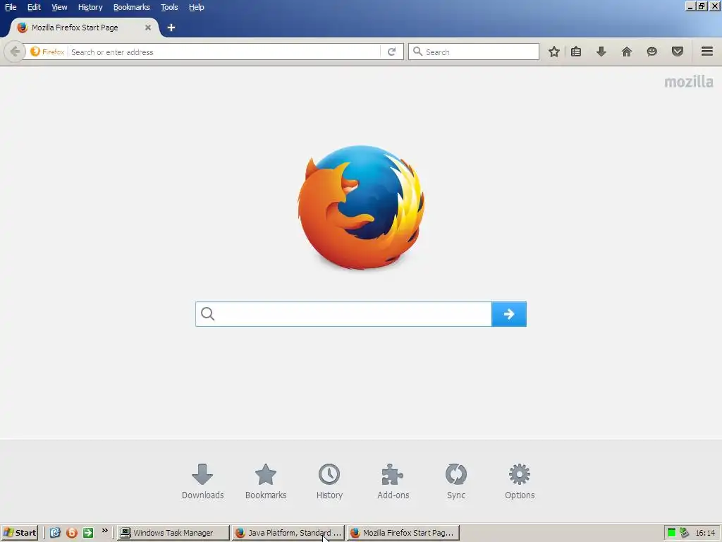Open Firefox Hello chat icon
This screenshot has width=722, height=542.
click(x=651, y=52)
